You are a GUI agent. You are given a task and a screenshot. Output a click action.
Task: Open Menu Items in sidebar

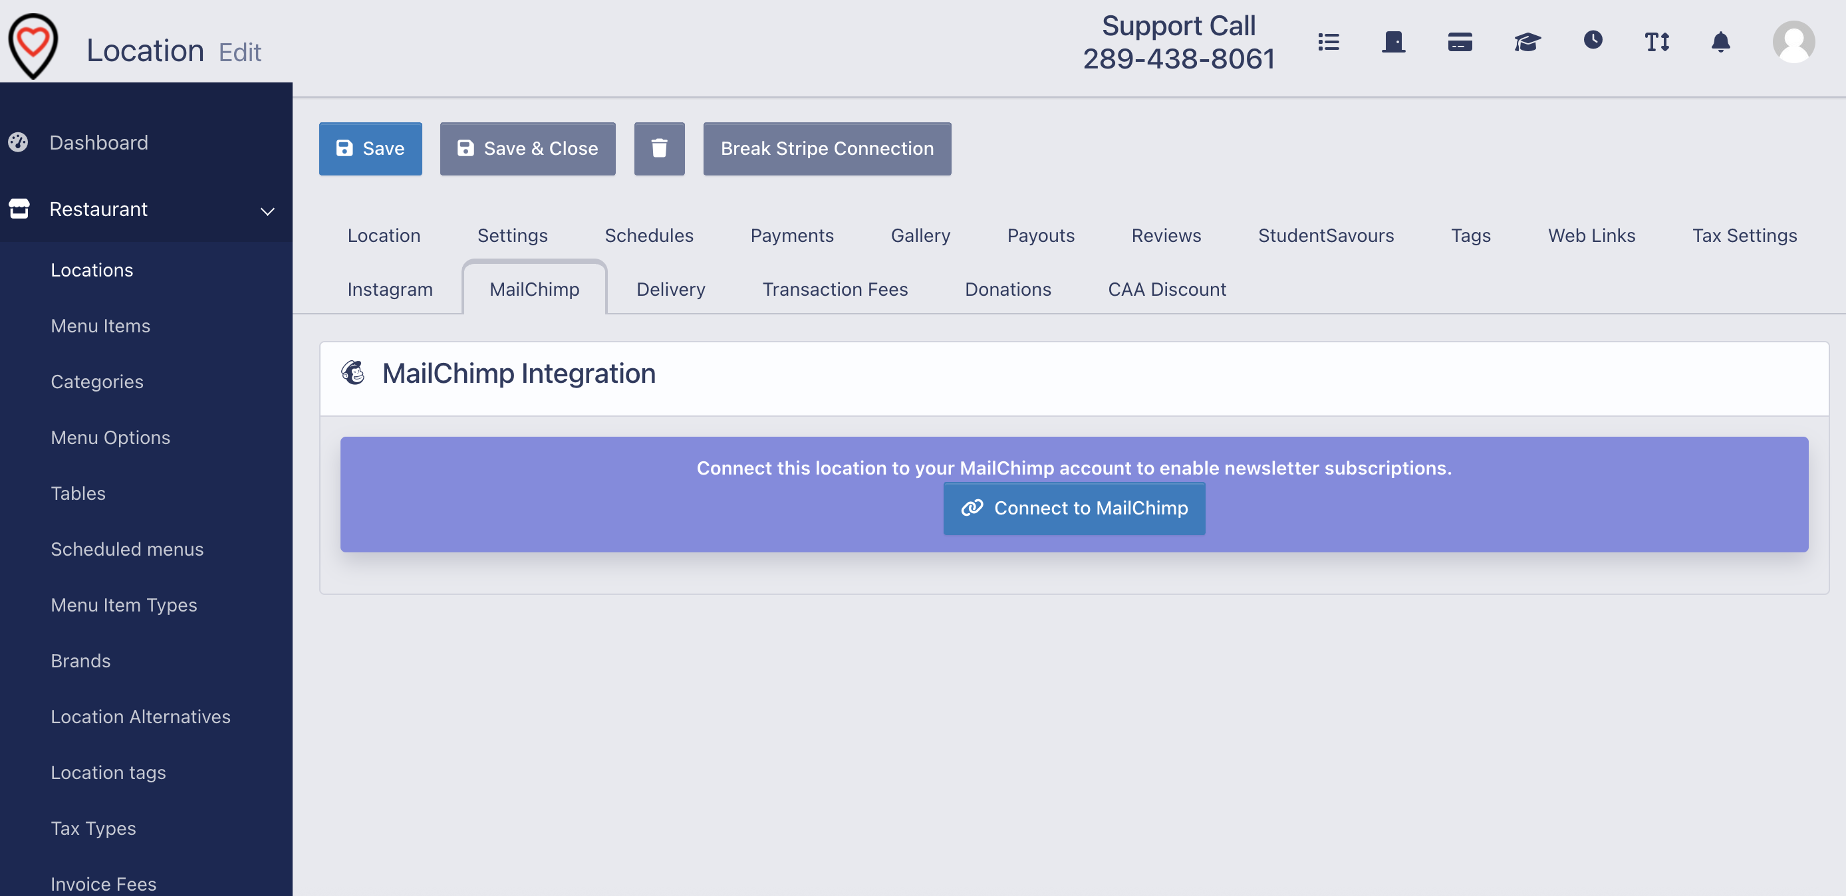point(100,326)
